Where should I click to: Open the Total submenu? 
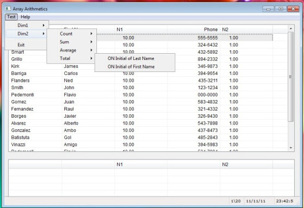click(72, 58)
